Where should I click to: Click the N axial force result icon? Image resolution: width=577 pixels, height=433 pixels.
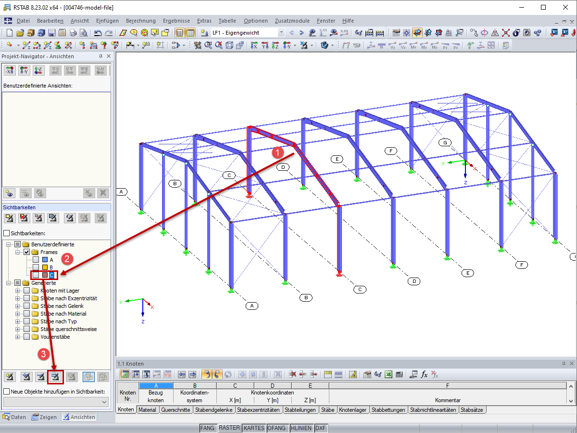point(381,45)
